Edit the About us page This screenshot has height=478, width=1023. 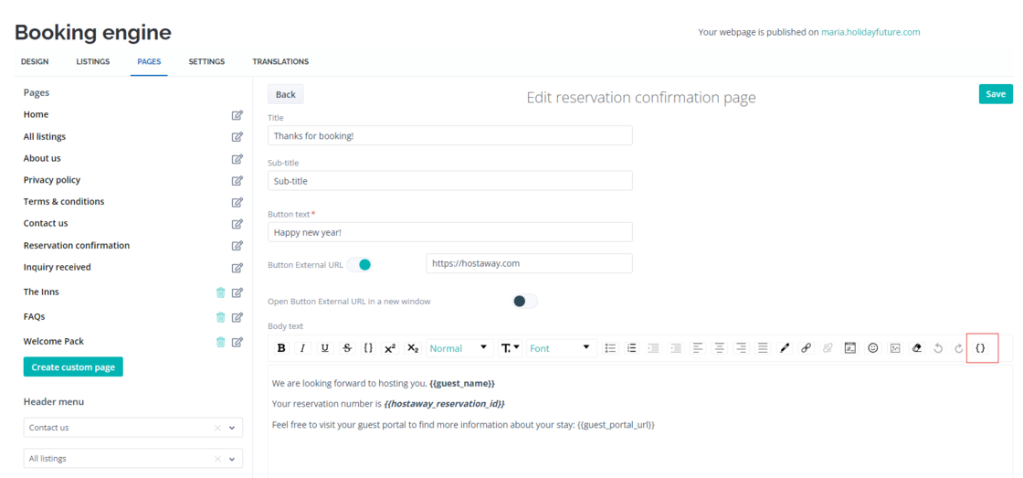pos(237,159)
